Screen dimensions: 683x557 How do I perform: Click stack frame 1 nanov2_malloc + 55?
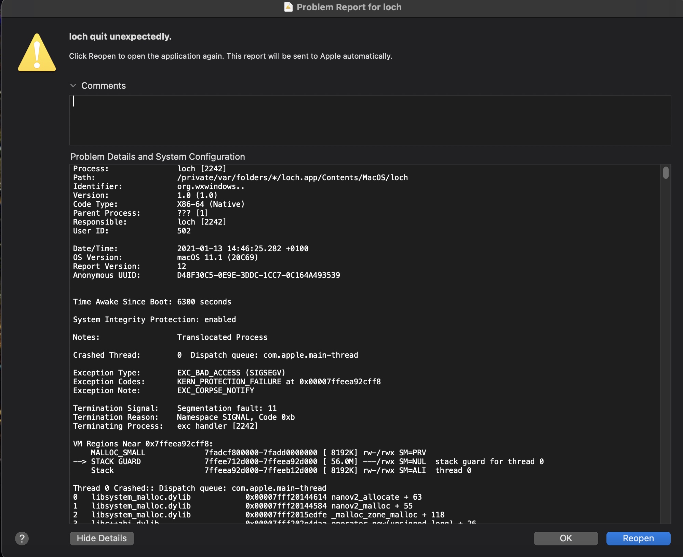[243, 506]
